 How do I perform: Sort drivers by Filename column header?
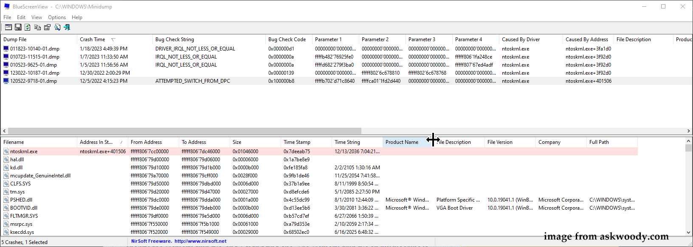[x=39, y=142]
